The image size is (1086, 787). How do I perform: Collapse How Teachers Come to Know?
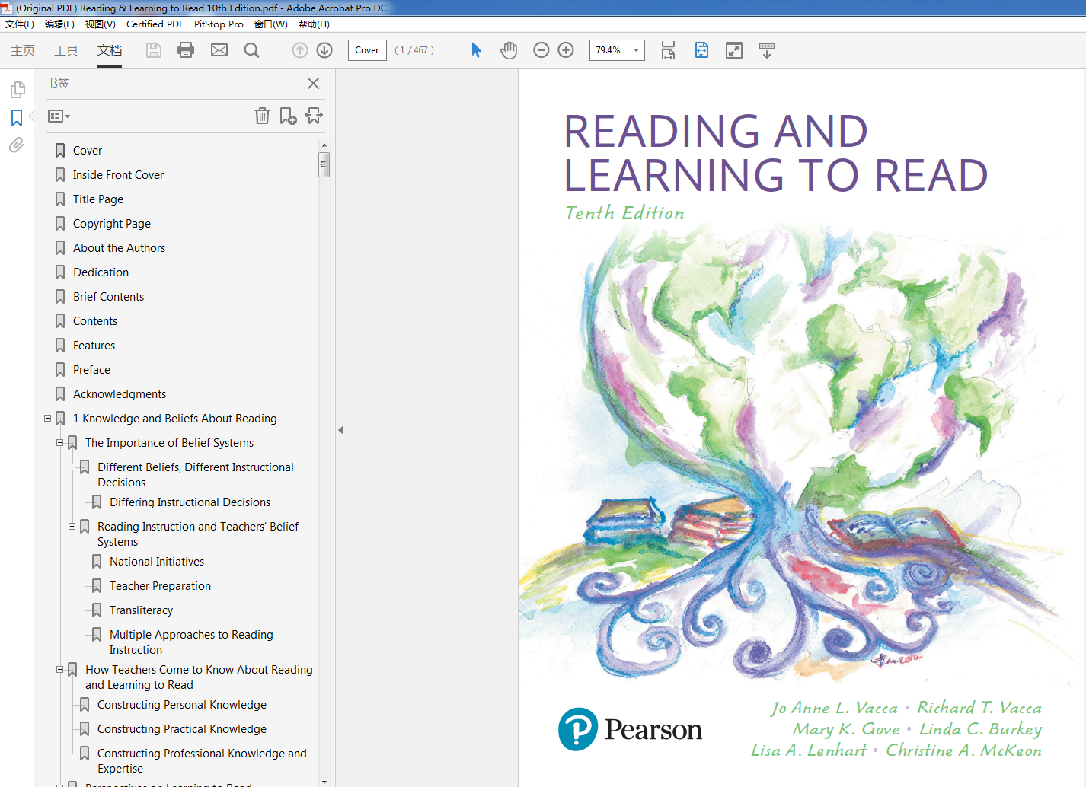click(x=60, y=670)
